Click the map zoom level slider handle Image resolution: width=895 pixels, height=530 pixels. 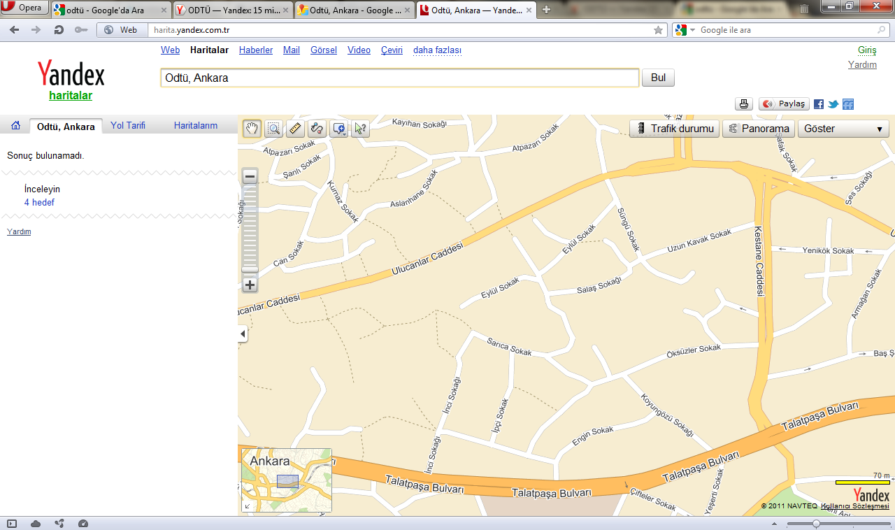click(250, 269)
